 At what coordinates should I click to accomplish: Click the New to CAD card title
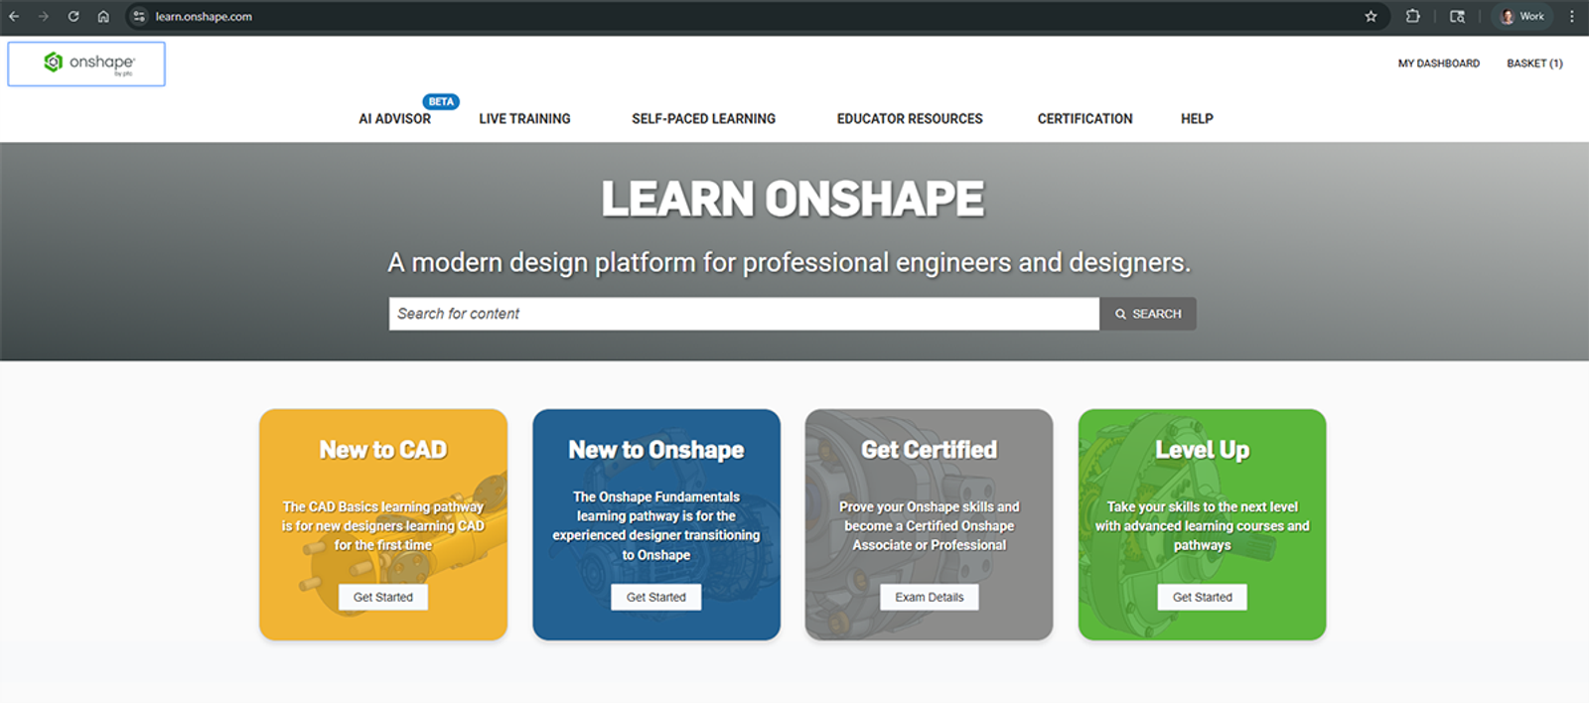(383, 450)
